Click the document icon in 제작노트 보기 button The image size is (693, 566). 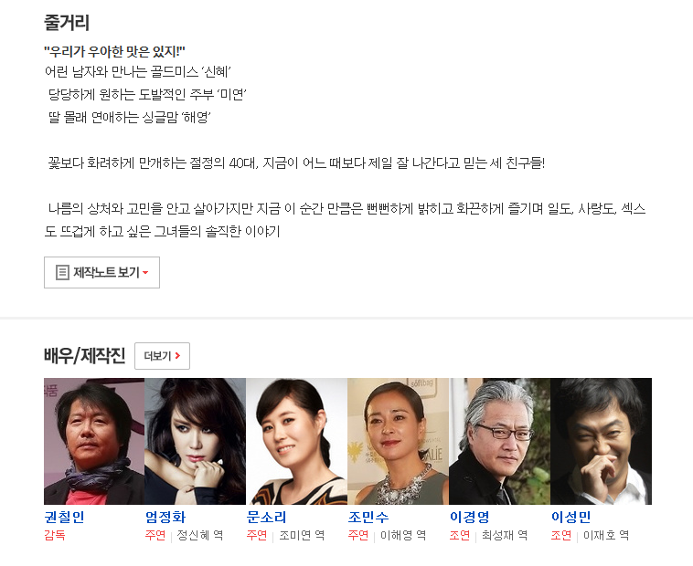tap(62, 272)
